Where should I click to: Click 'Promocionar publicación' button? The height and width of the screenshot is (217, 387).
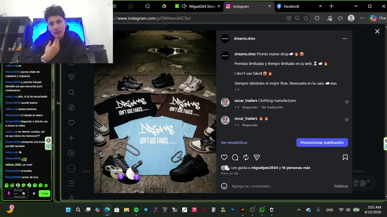click(322, 143)
